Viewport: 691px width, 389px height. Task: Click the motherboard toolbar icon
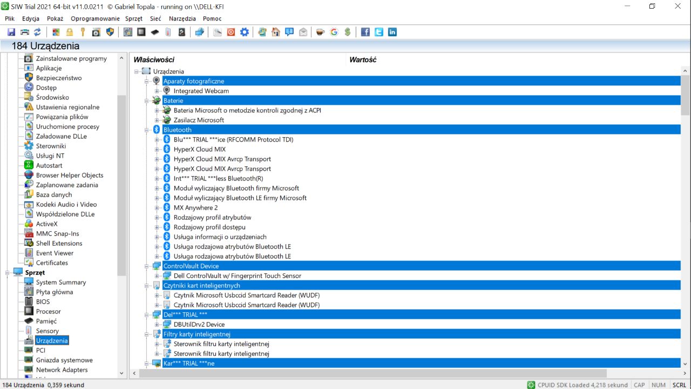[127, 32]
